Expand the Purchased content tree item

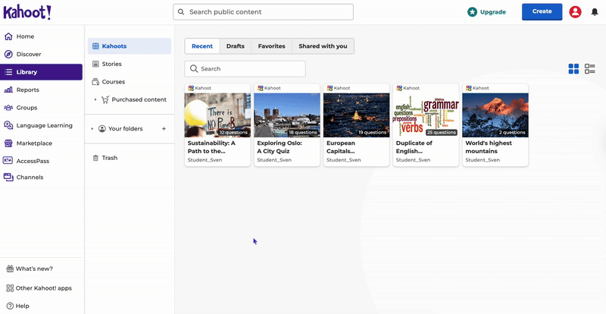(x=95, y=99)
